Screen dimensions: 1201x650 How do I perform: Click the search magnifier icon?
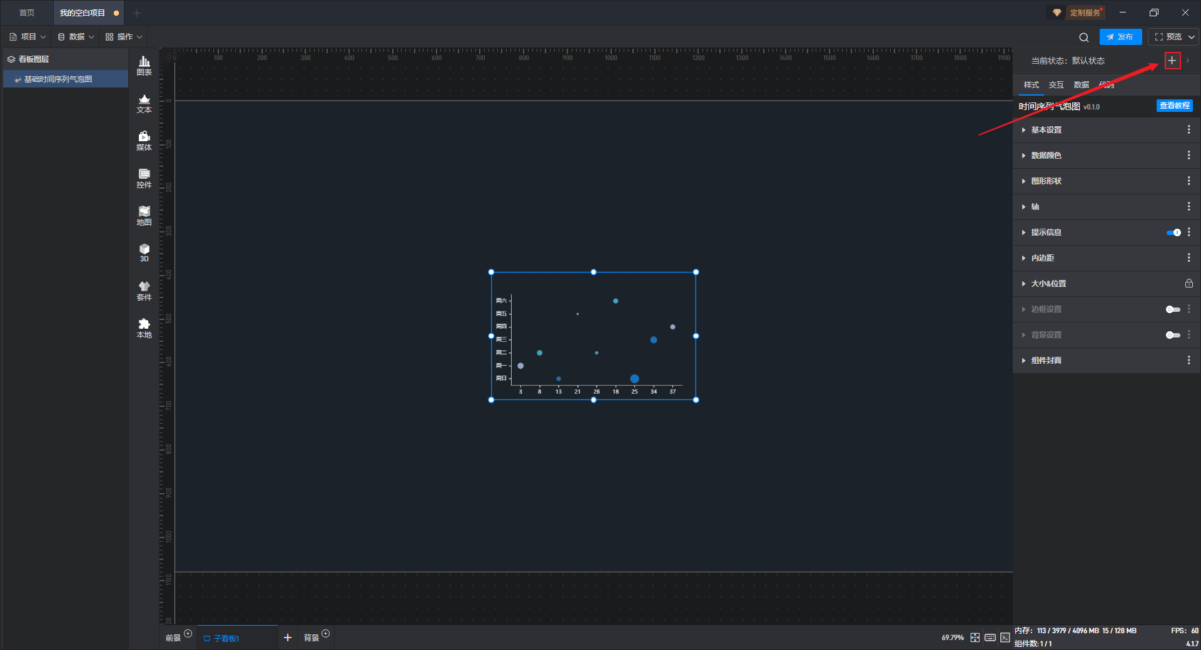click(1084, 37)
